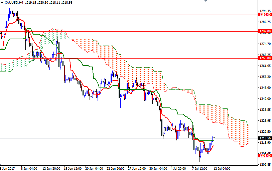Click the 1235.55 price scale value

(265, 110)
